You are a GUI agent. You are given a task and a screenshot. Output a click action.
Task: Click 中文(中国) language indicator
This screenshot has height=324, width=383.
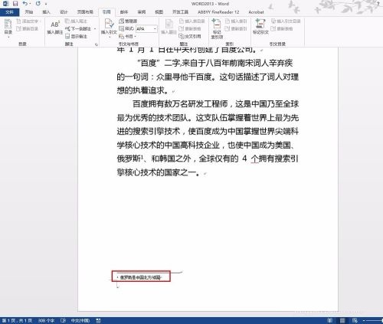80,320
